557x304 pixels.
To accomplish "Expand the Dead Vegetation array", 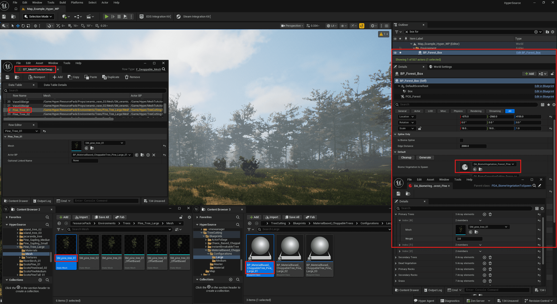I will 396,263.
